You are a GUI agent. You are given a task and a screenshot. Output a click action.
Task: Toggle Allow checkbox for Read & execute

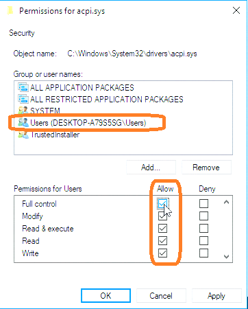(162, 229)
